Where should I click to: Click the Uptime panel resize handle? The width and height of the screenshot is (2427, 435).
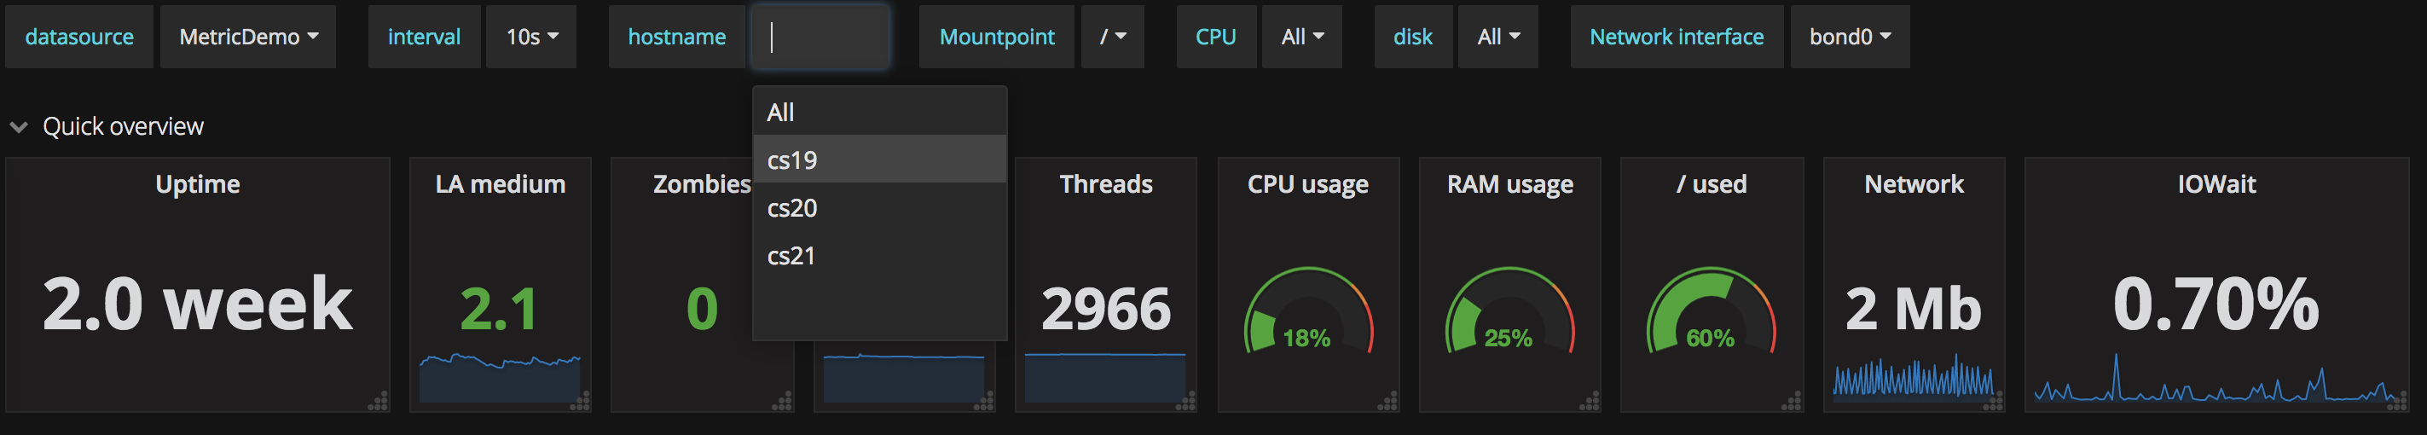click(378, 402)
